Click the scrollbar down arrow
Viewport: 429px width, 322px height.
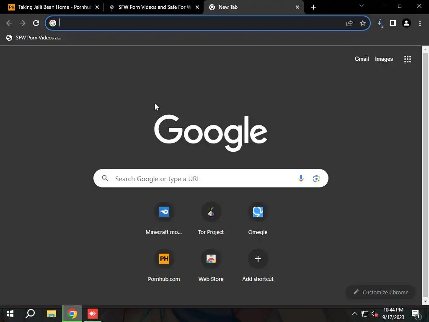point(425,301)
